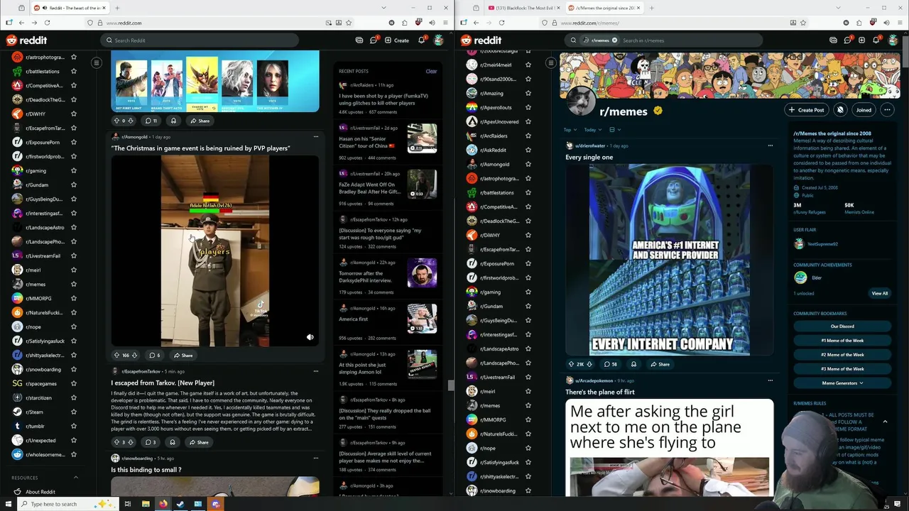
Task: Open chat icon in right window header
Action: (x=847, y=40)
